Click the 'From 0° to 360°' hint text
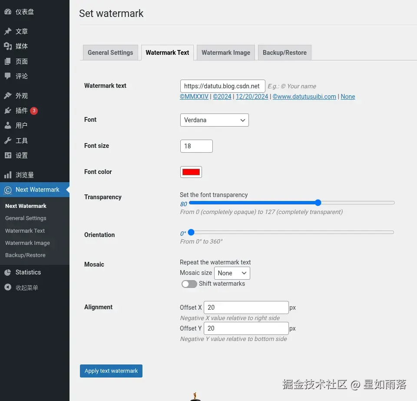 click(201, 241)
